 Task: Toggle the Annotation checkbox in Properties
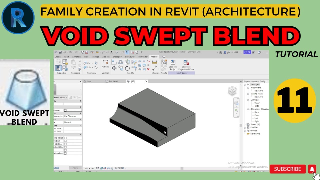pyautogui.click(x=65, y=147)
